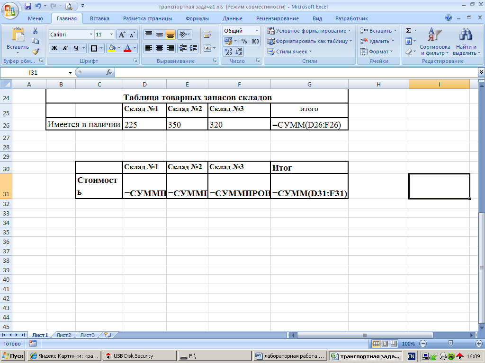The width and height of the screenshot is (485, 363).
Task: Switch to sheet Лист3
Action: point(88,335)
